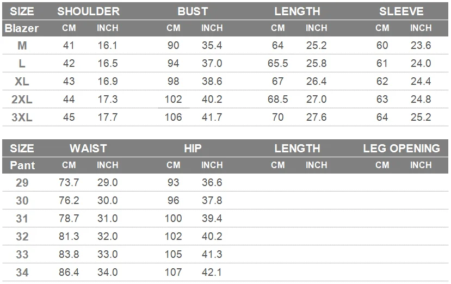This screenshot has height=284, width=451.
Task: Click the SLEEVE column header
Action: point(401,11)
